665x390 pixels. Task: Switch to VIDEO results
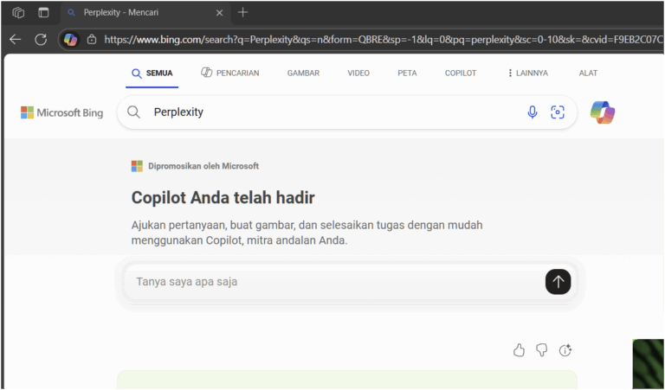click(358, 74)
